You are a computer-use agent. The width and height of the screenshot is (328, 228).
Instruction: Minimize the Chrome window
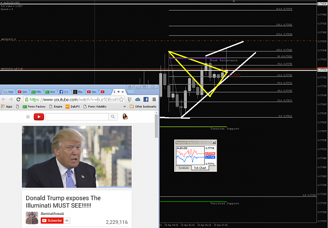coord(137,87)
